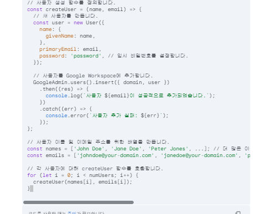Click the console.log statement
The height and width of the screenshot is (214, 269).
point(130,96)
